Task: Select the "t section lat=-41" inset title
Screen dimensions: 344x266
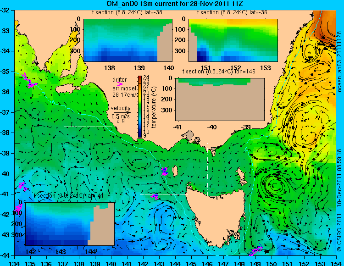Action: [x=69, y=196]
